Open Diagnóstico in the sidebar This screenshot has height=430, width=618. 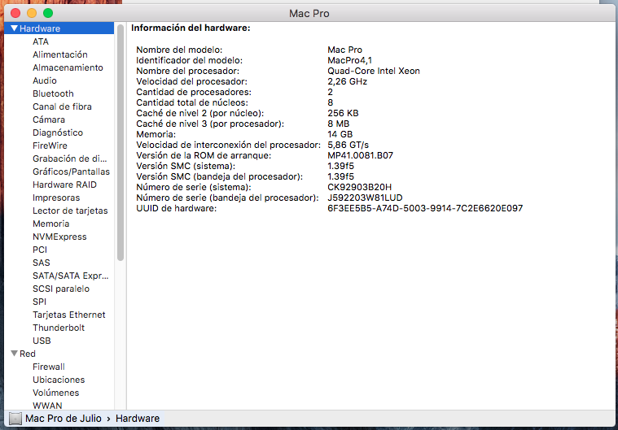point(58,132)
